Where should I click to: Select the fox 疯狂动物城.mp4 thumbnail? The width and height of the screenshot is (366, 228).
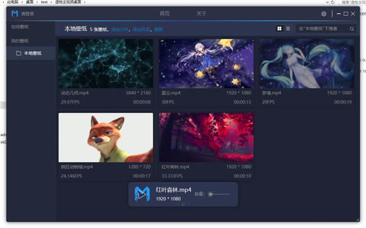pyautogui.click(x=106, y=138)
